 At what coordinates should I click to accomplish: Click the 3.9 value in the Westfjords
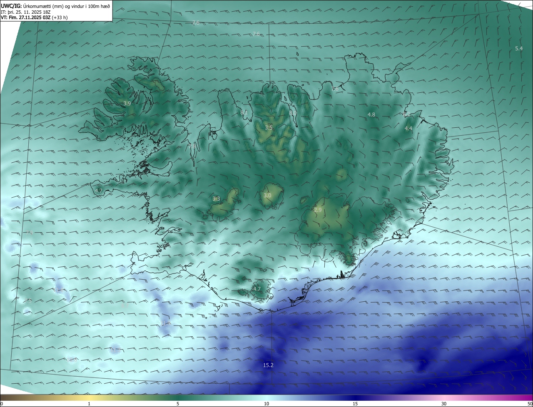(x=127, y=103)
